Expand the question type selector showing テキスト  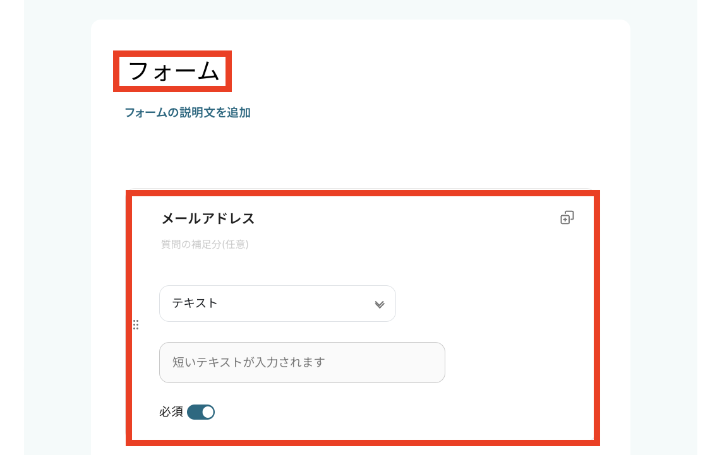(277, 304)
